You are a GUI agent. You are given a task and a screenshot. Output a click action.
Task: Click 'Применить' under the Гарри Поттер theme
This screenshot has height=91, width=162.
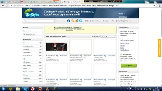tap(64, 80)
